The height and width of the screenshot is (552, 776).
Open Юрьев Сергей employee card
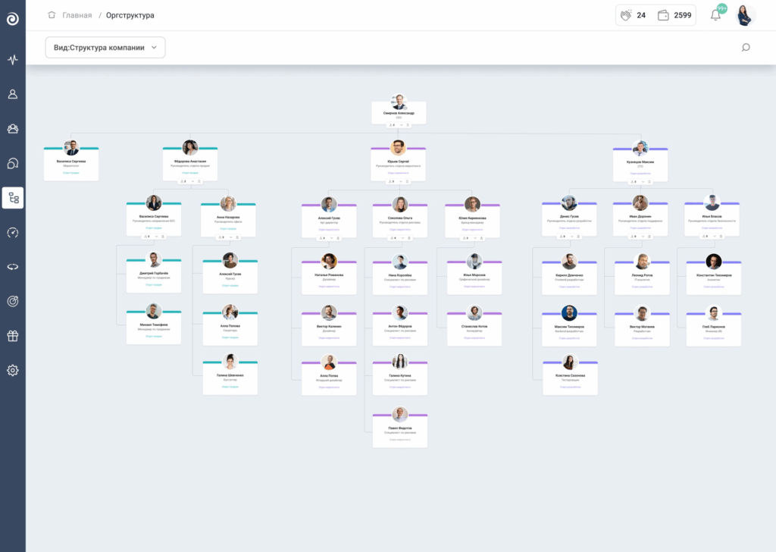pos(399,162)
